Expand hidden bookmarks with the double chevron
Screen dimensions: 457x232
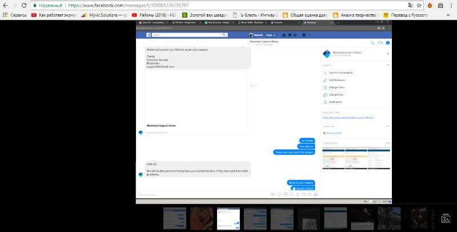pos(448,15)
